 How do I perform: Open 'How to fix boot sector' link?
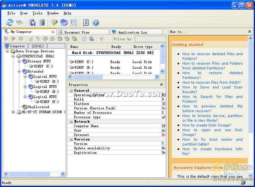coord(212,142)
